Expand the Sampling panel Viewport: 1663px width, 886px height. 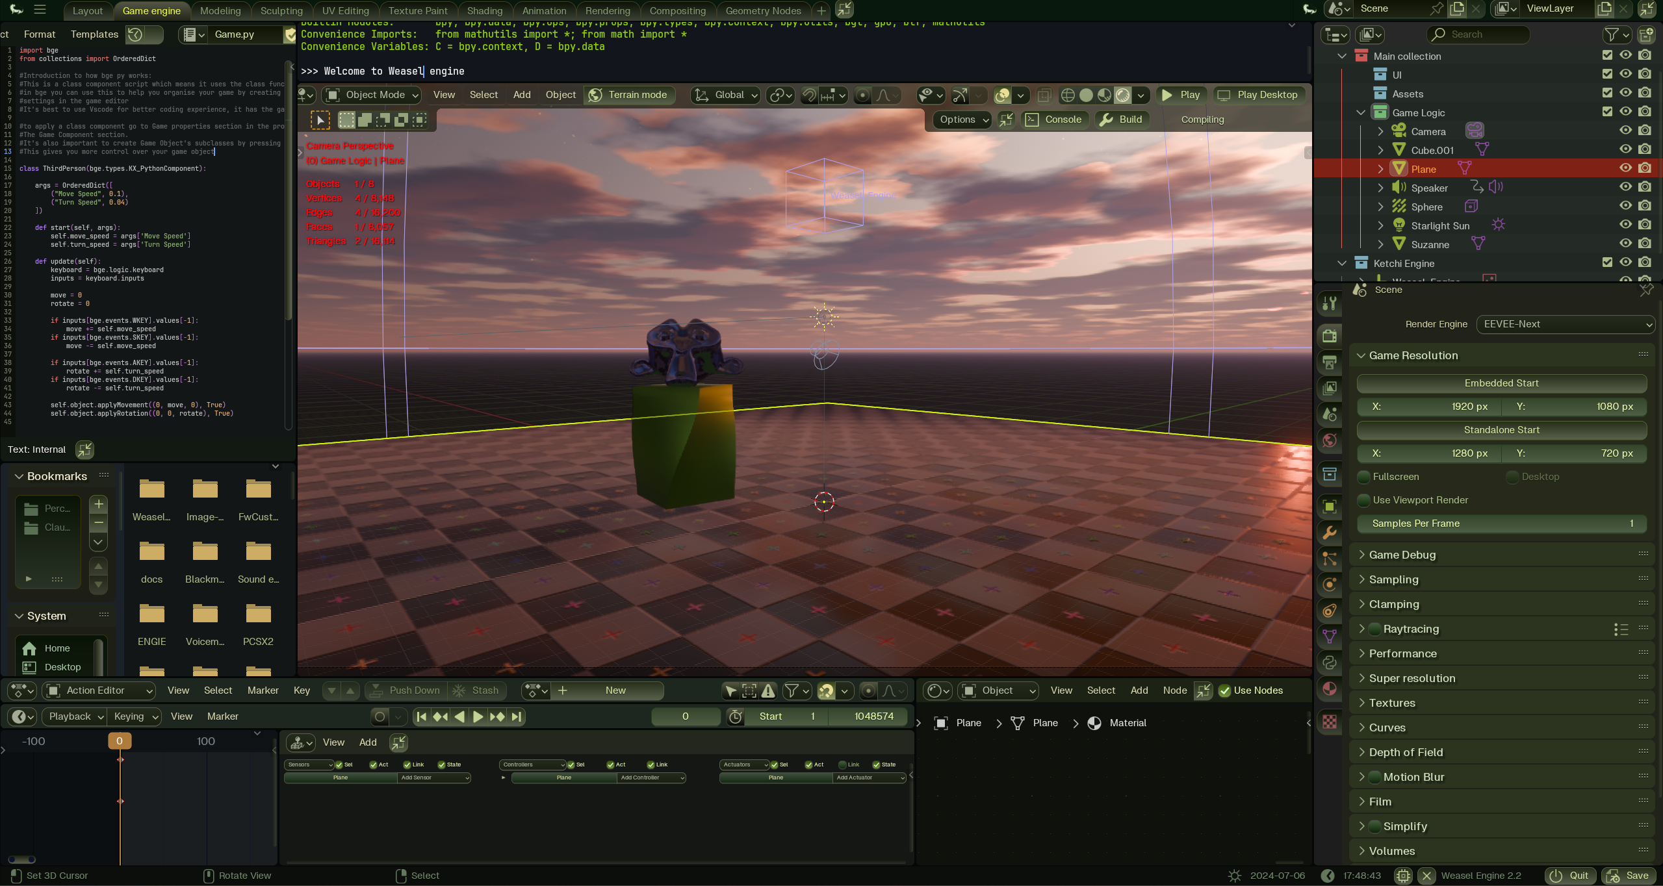1393,579
